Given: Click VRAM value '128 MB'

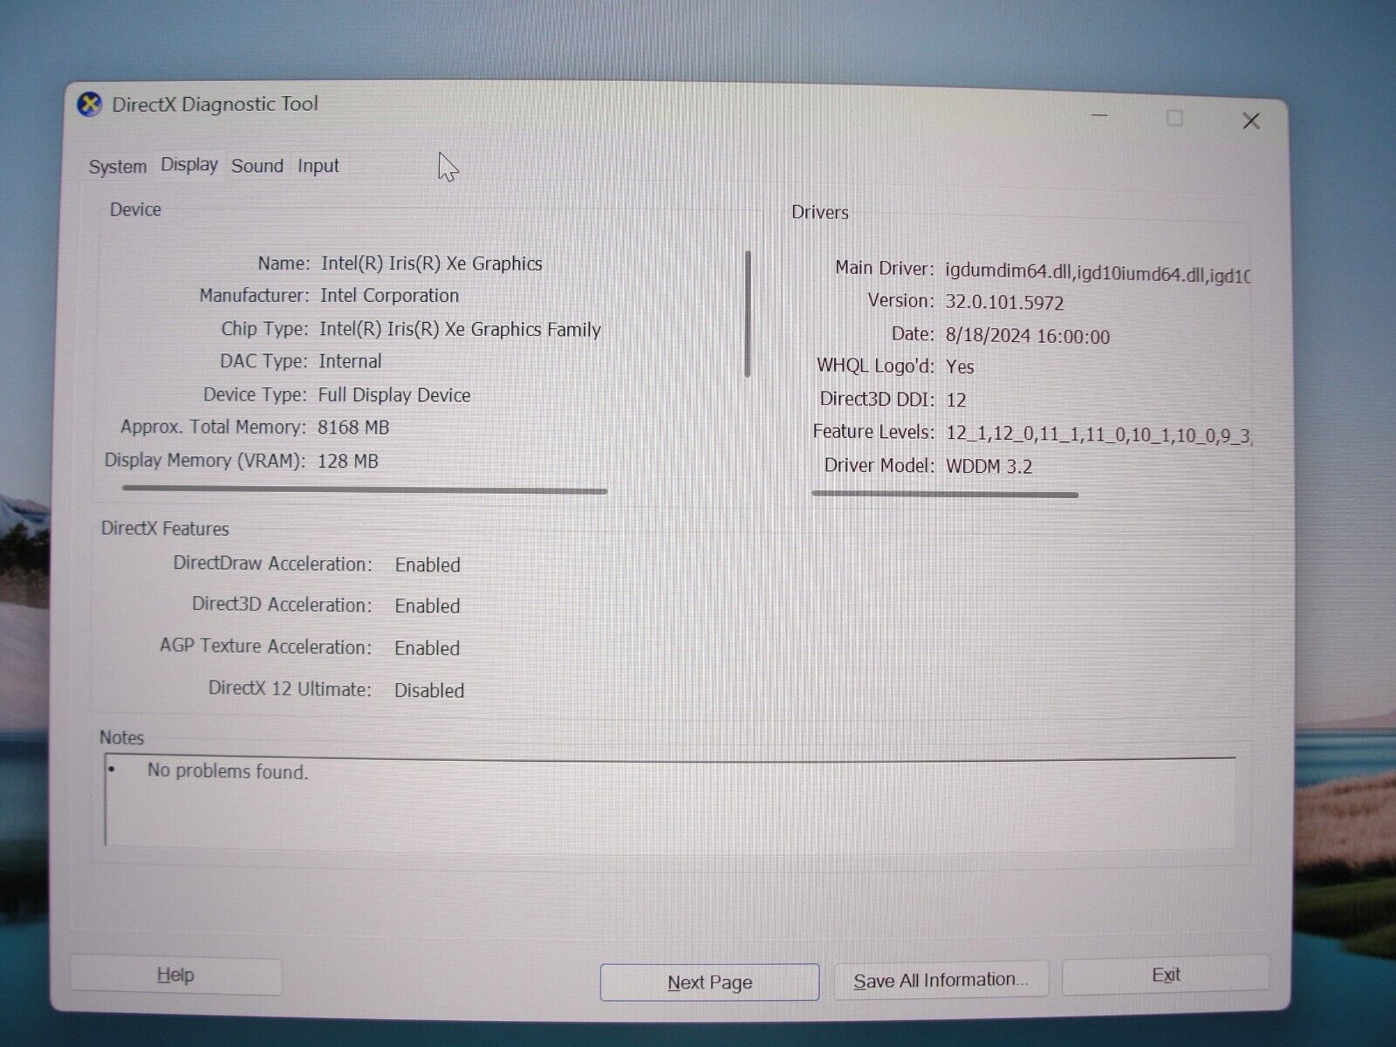Looking at the screenshot, I should point(347,462).
